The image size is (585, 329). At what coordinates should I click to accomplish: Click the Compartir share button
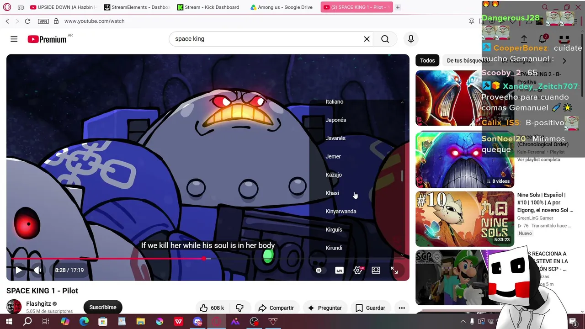pos(276,308)
